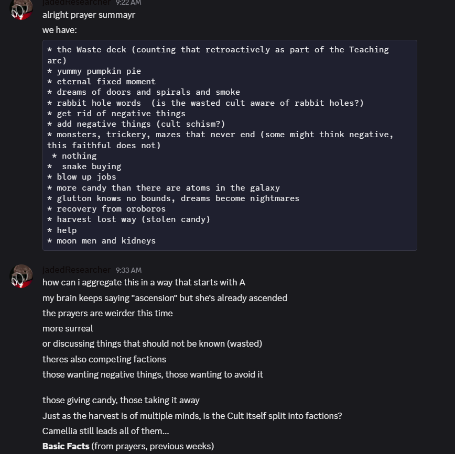
Task: Click the 'blow up jobs' code line
Action: pos(86,177)
